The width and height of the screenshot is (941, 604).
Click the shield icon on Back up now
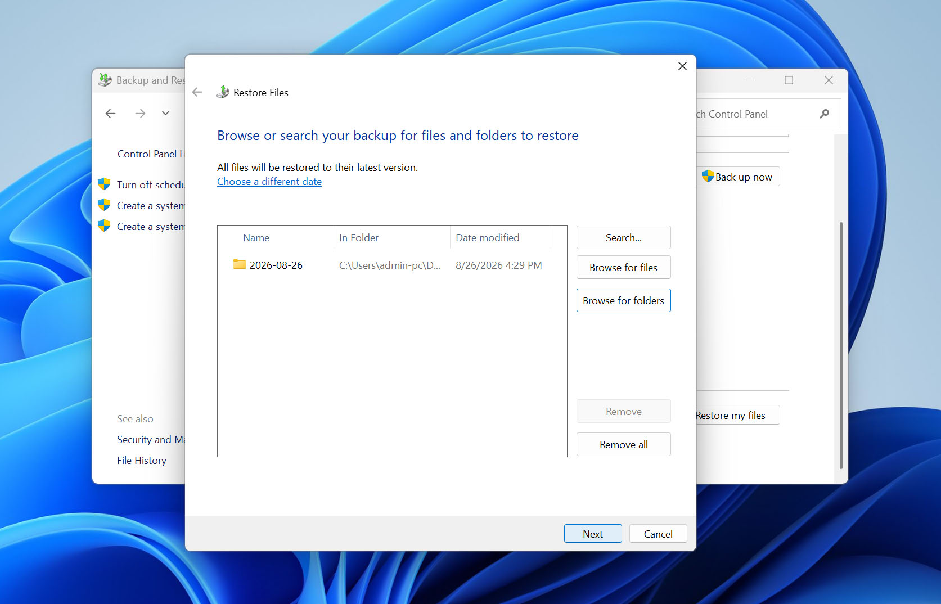pyautogui.click(x=708, y=176)
